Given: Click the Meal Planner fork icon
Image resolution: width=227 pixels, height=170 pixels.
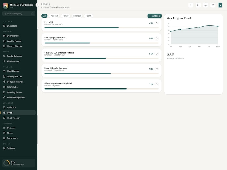Looking at the screenshot, I should (4, 71).
